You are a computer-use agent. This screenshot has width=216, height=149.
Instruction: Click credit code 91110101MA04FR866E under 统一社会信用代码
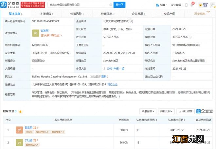[46, 21]
